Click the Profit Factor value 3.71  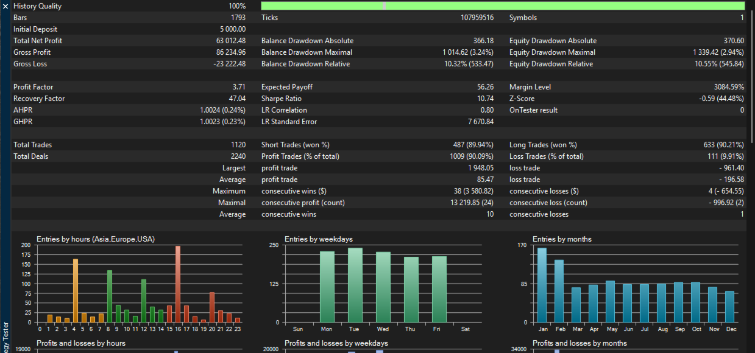pyautogui.click(x=239, y=87)
